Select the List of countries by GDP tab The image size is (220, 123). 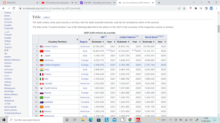click(x=136, y=3)
